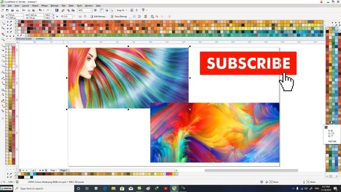Open the File menu
Screen dimensions: 341x192
pyautogui.click(x=3, y=6)
